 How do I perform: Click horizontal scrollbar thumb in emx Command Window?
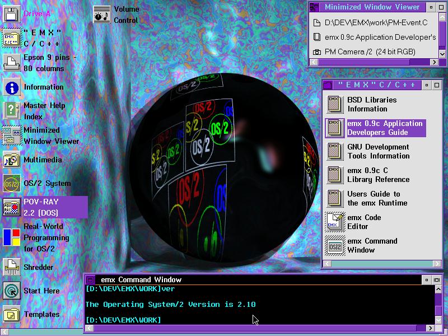[255, 328]
